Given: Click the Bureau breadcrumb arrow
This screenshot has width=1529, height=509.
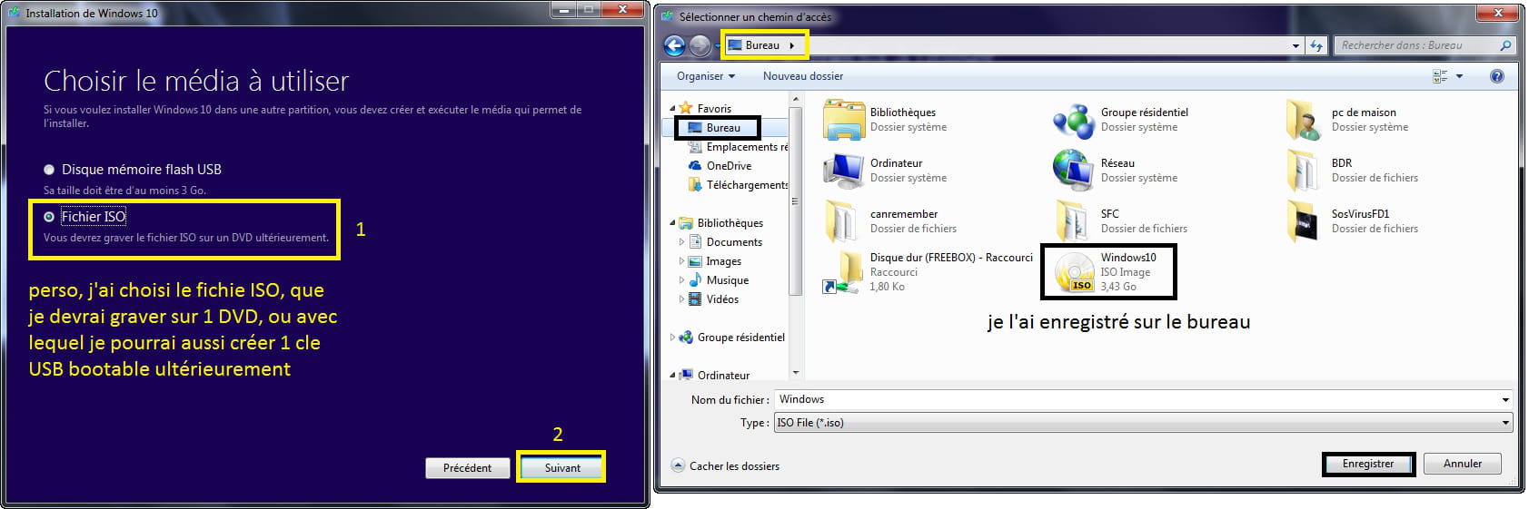Looking at the screenshot, I should click(x=792, y=45).
